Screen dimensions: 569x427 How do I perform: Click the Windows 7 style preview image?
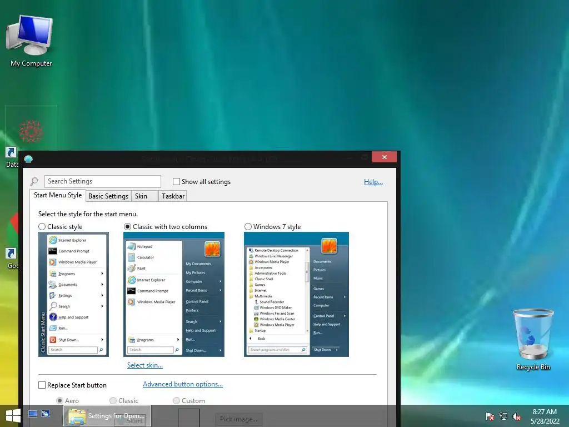[297, 295]
